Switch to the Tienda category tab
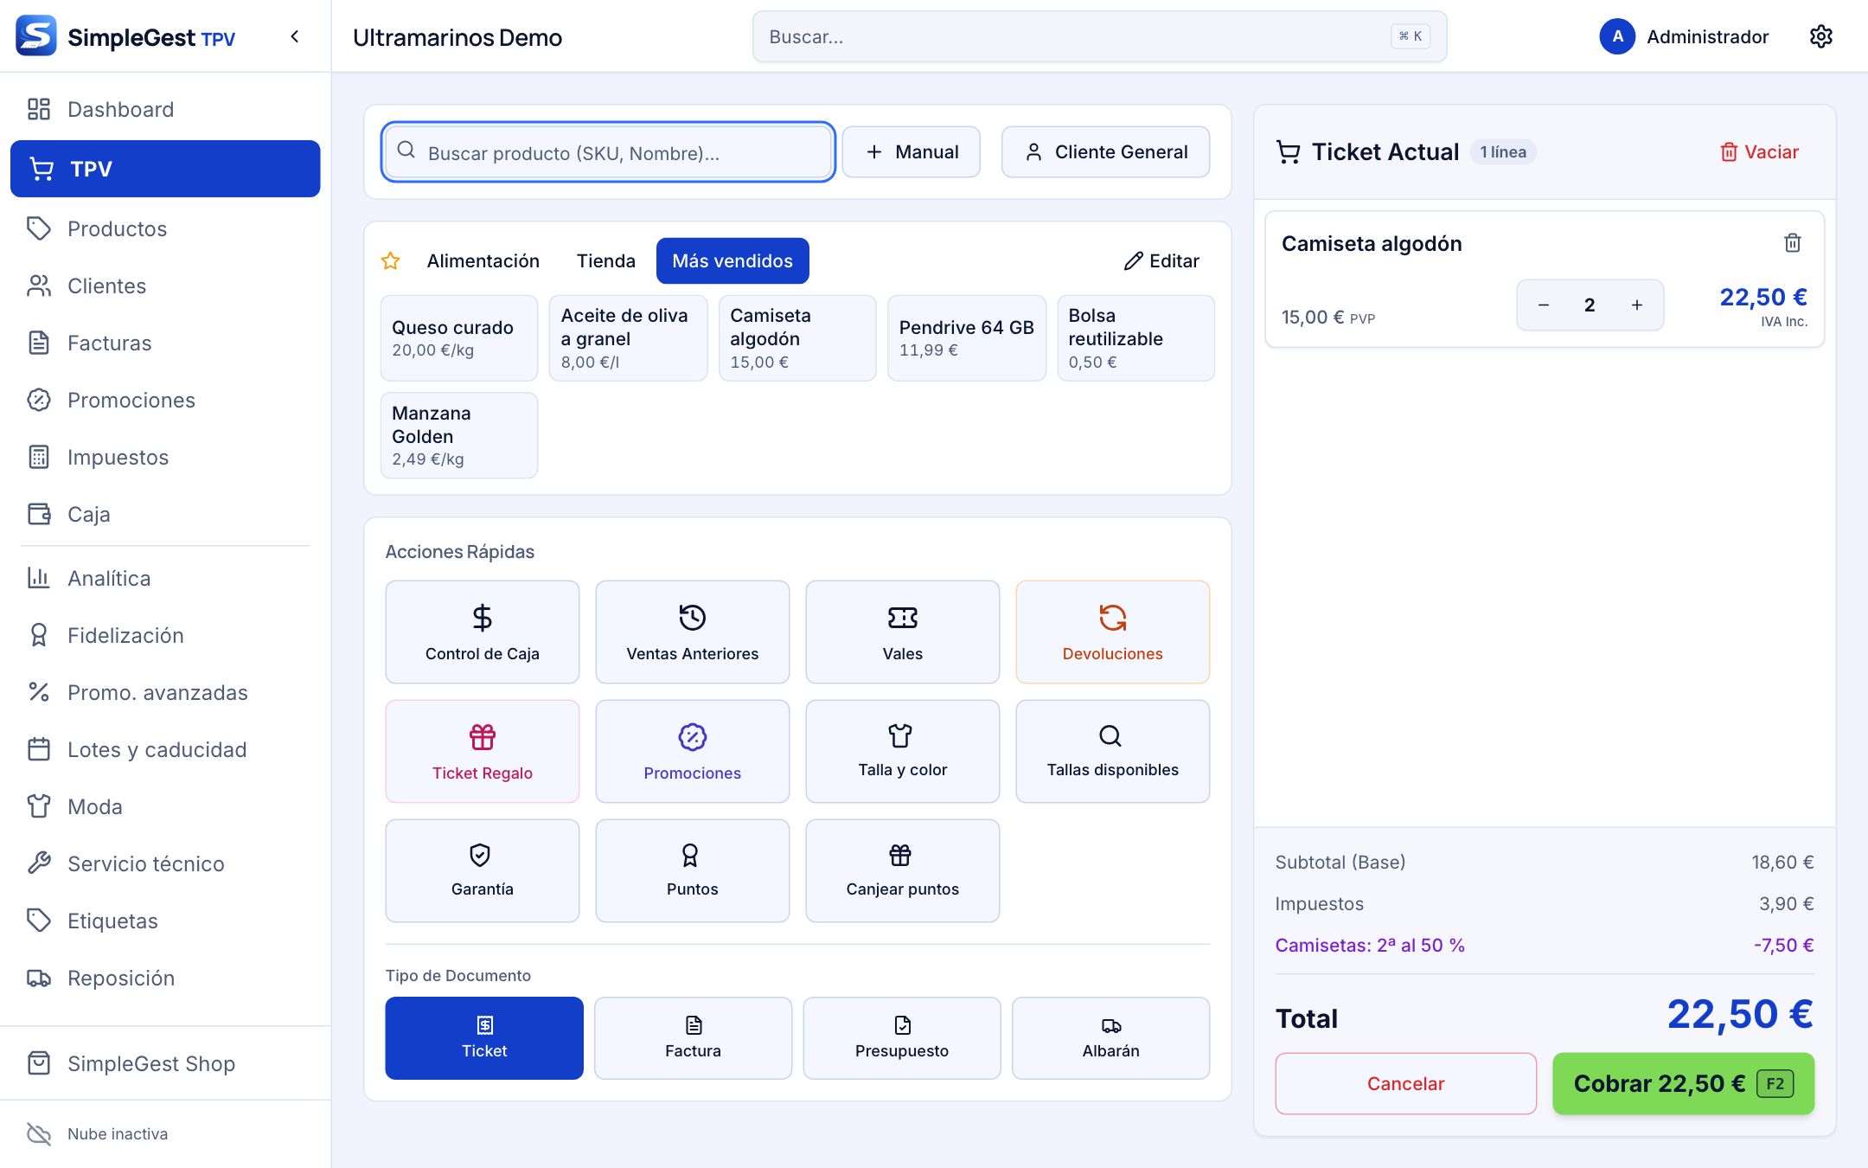1868x1168 pixels. (x=605, y=260)
